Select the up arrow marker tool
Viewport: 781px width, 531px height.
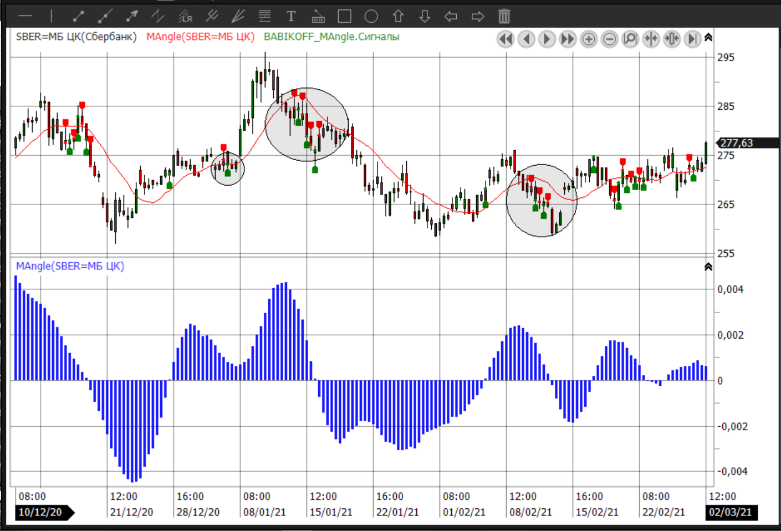click(398, 16)
